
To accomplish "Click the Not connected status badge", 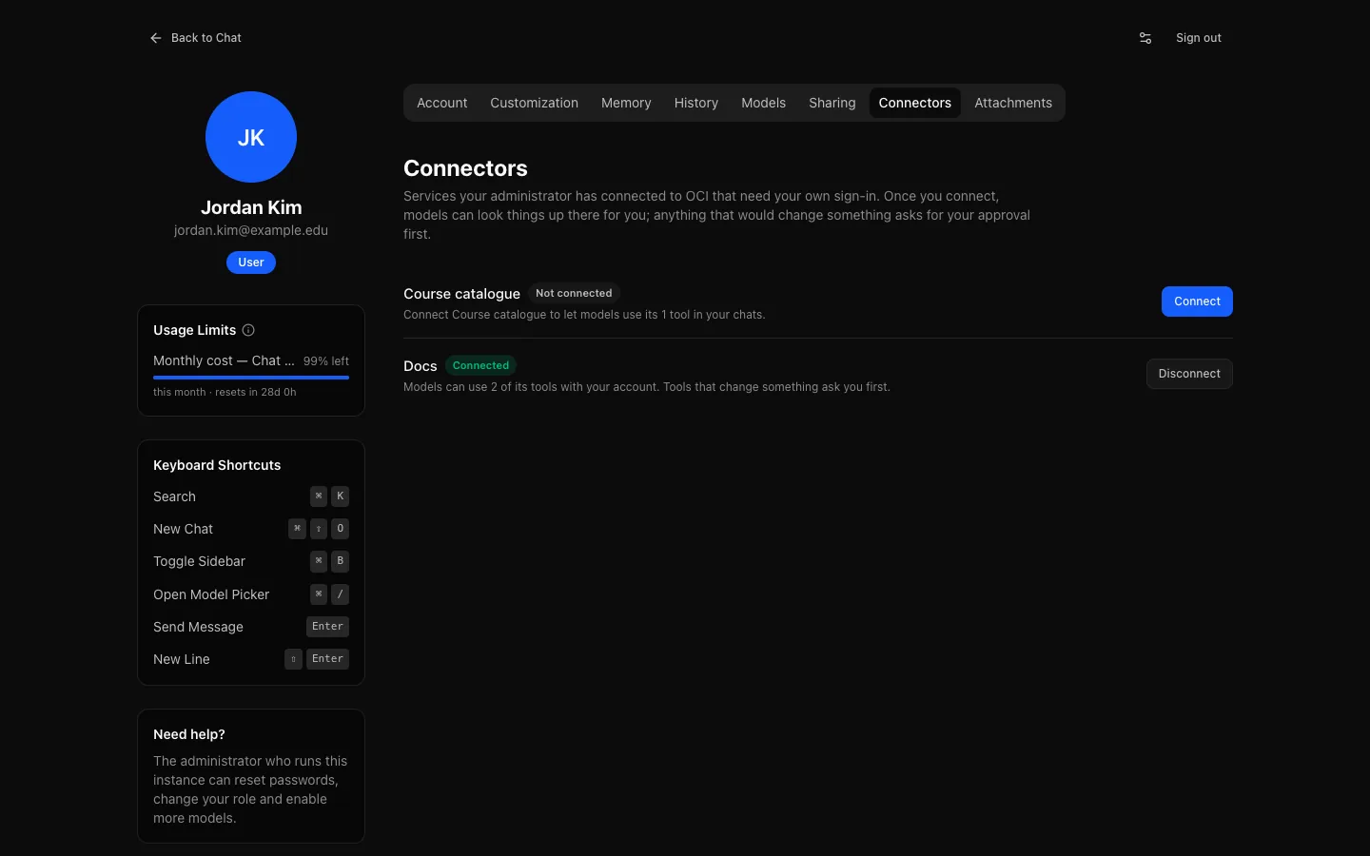I will (574, 293).
